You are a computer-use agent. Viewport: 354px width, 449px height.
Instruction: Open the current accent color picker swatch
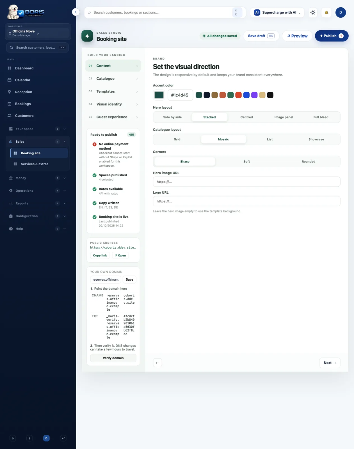tap(159, 95)
